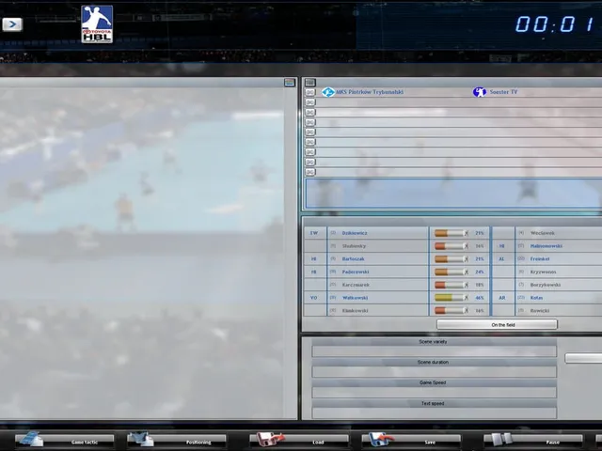
Task: Pause the match
Action: [533, 440]
